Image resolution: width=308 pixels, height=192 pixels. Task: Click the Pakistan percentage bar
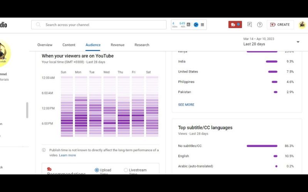click(x=276, y=92)
